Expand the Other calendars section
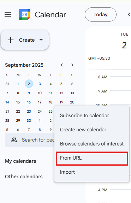This screenshot has height=203, width=131. pos(24,177)
